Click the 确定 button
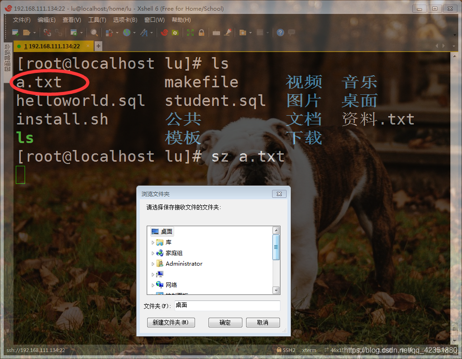The height and width of the screenshot is (359, 462). pos(225,322)
